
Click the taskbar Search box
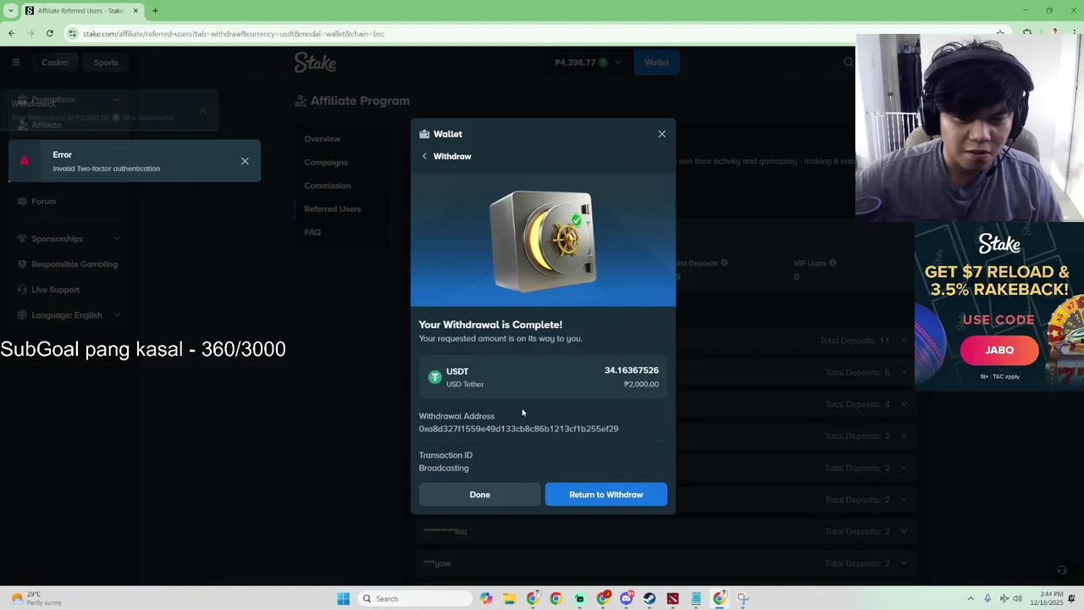point(415,599)
